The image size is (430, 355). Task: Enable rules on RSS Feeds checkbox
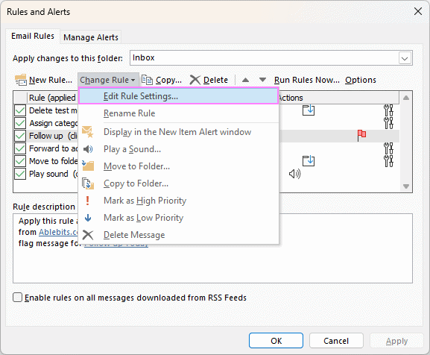[x=18, y=298]
